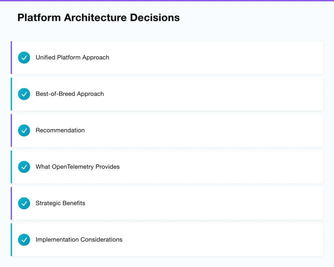Click the checkmark icon beside Unified Platform Approach
This screenshot has height=267, width=334.
click(24, 58)
